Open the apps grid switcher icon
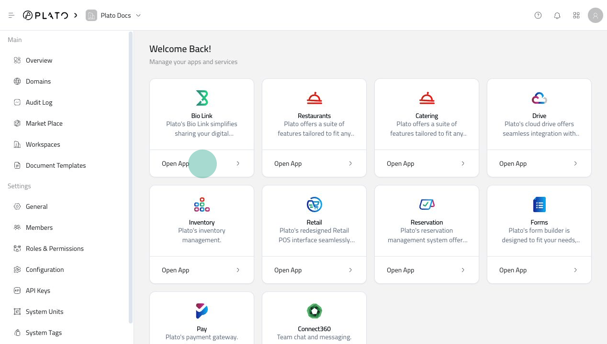Screen dimensions: 607x344 point(576,15)
